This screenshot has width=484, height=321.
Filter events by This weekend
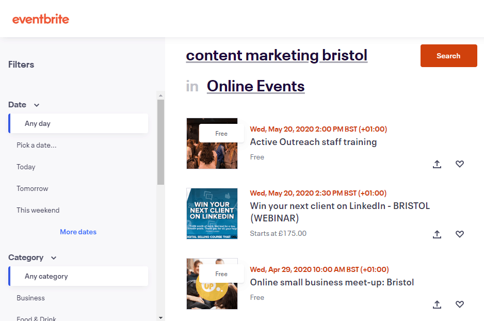(x=38, y=210)
